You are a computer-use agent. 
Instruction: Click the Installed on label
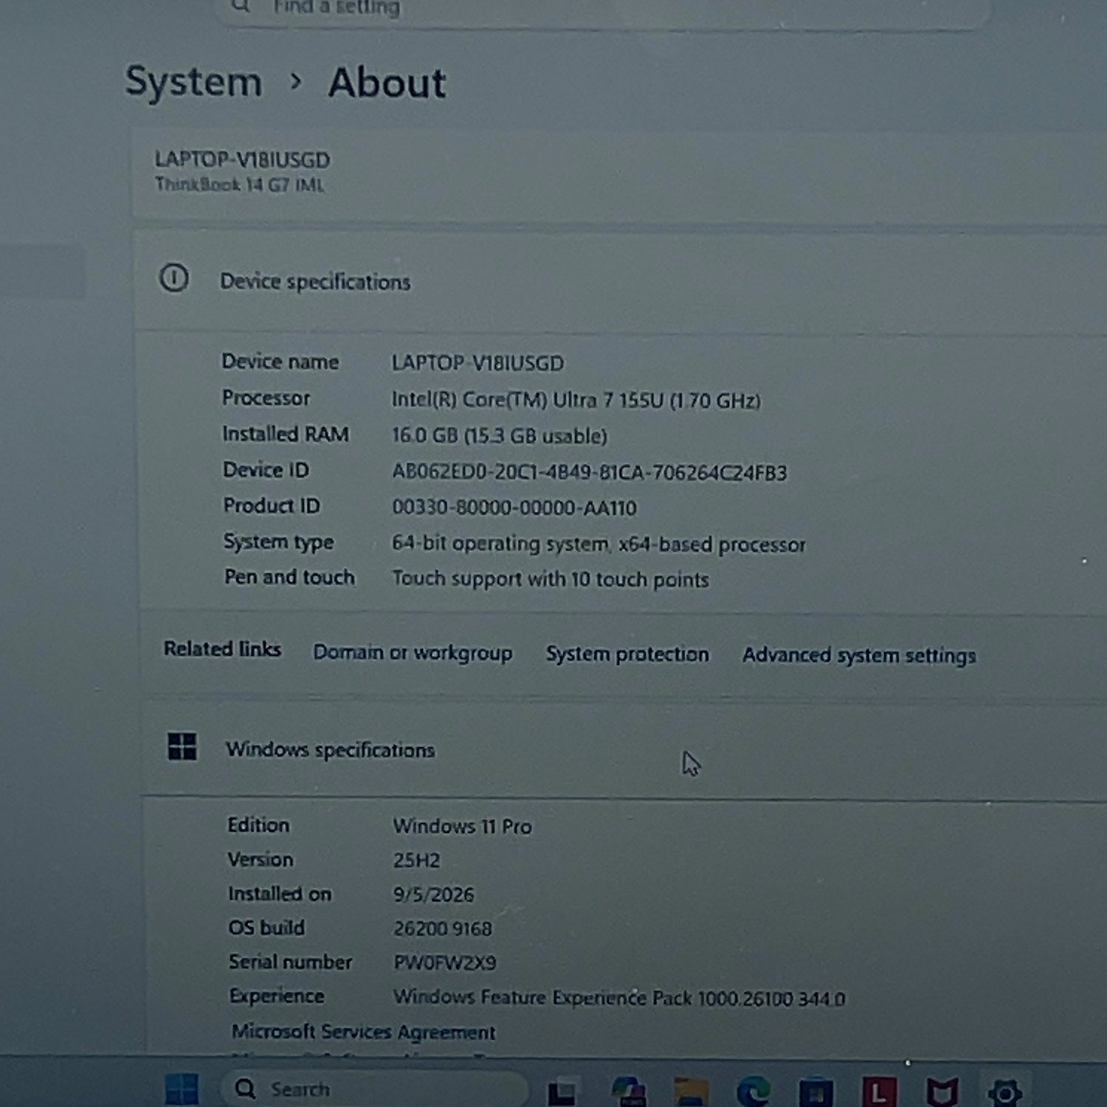coord(280,894)
